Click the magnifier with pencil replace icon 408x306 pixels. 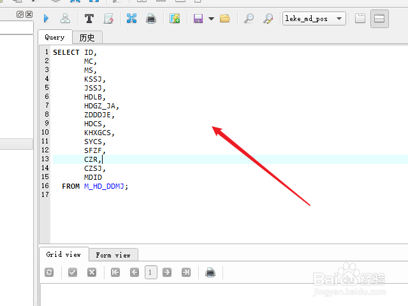click(x=268, y=18)
